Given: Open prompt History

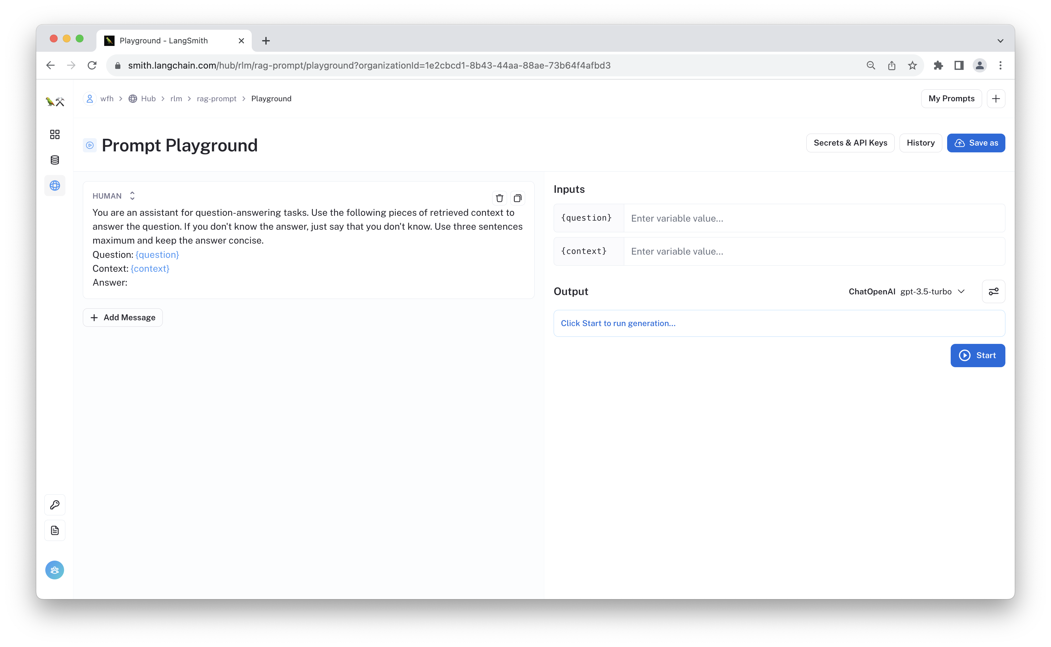Looking at the screenshot, I should pos(921,143).
